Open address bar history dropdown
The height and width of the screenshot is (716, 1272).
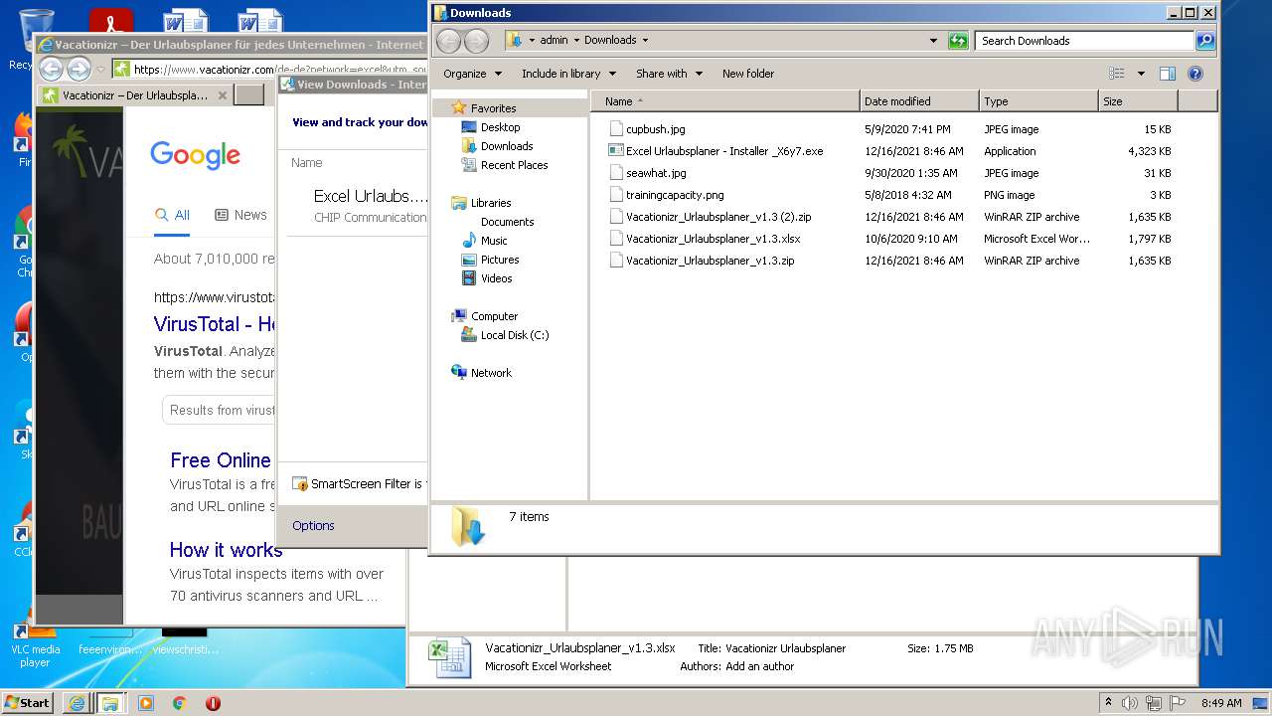pos(933,41)
